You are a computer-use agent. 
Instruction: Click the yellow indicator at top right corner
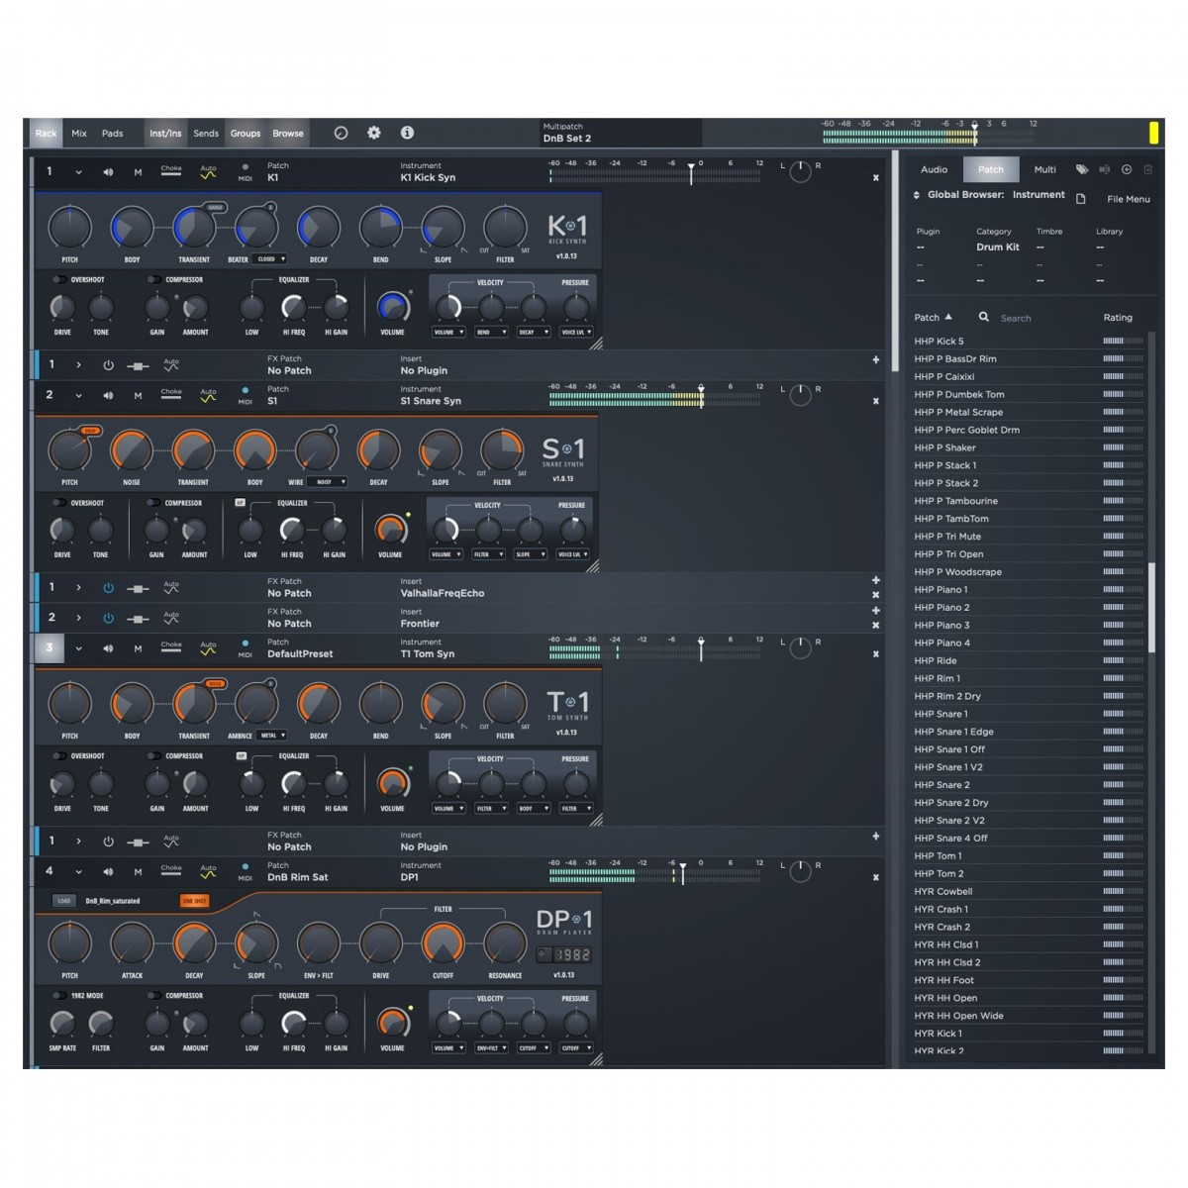coord(1154,133)
